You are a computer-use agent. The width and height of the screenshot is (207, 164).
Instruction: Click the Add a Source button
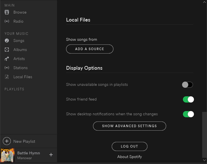point(90,49)
